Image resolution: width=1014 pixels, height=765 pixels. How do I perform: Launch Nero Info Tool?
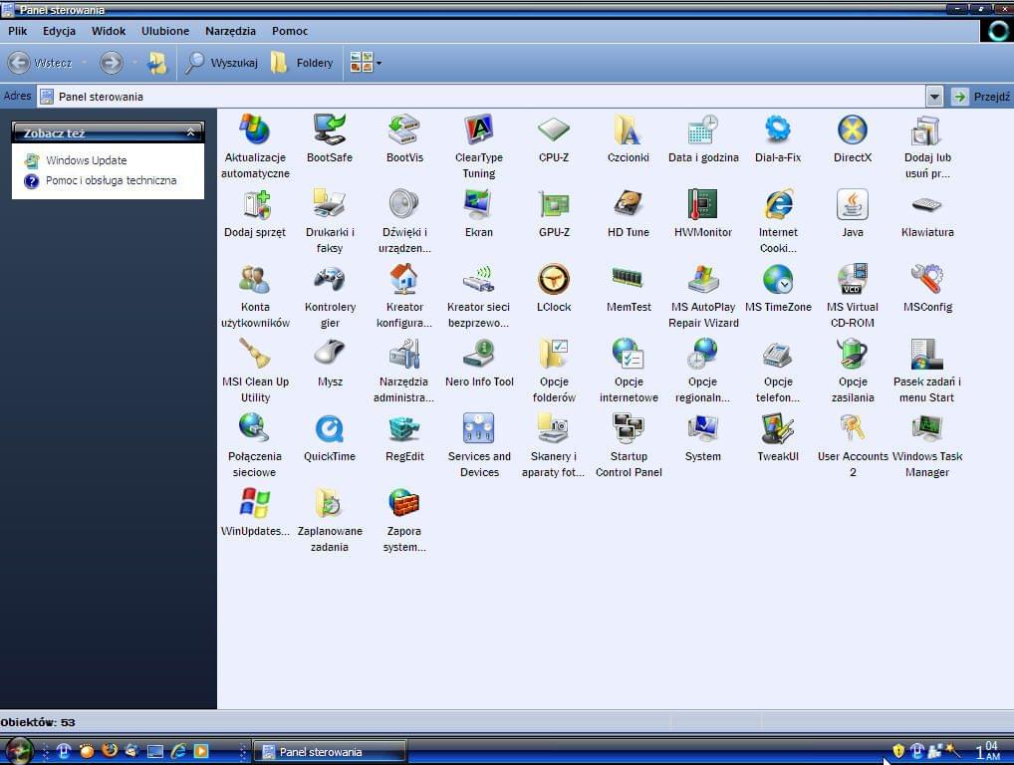point(478,363)
